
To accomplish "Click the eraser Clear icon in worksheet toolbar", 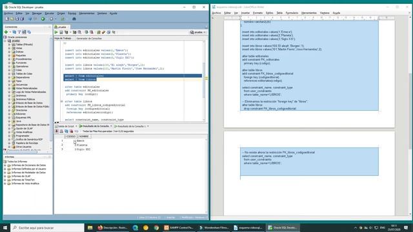I will [x=104, y=32].
